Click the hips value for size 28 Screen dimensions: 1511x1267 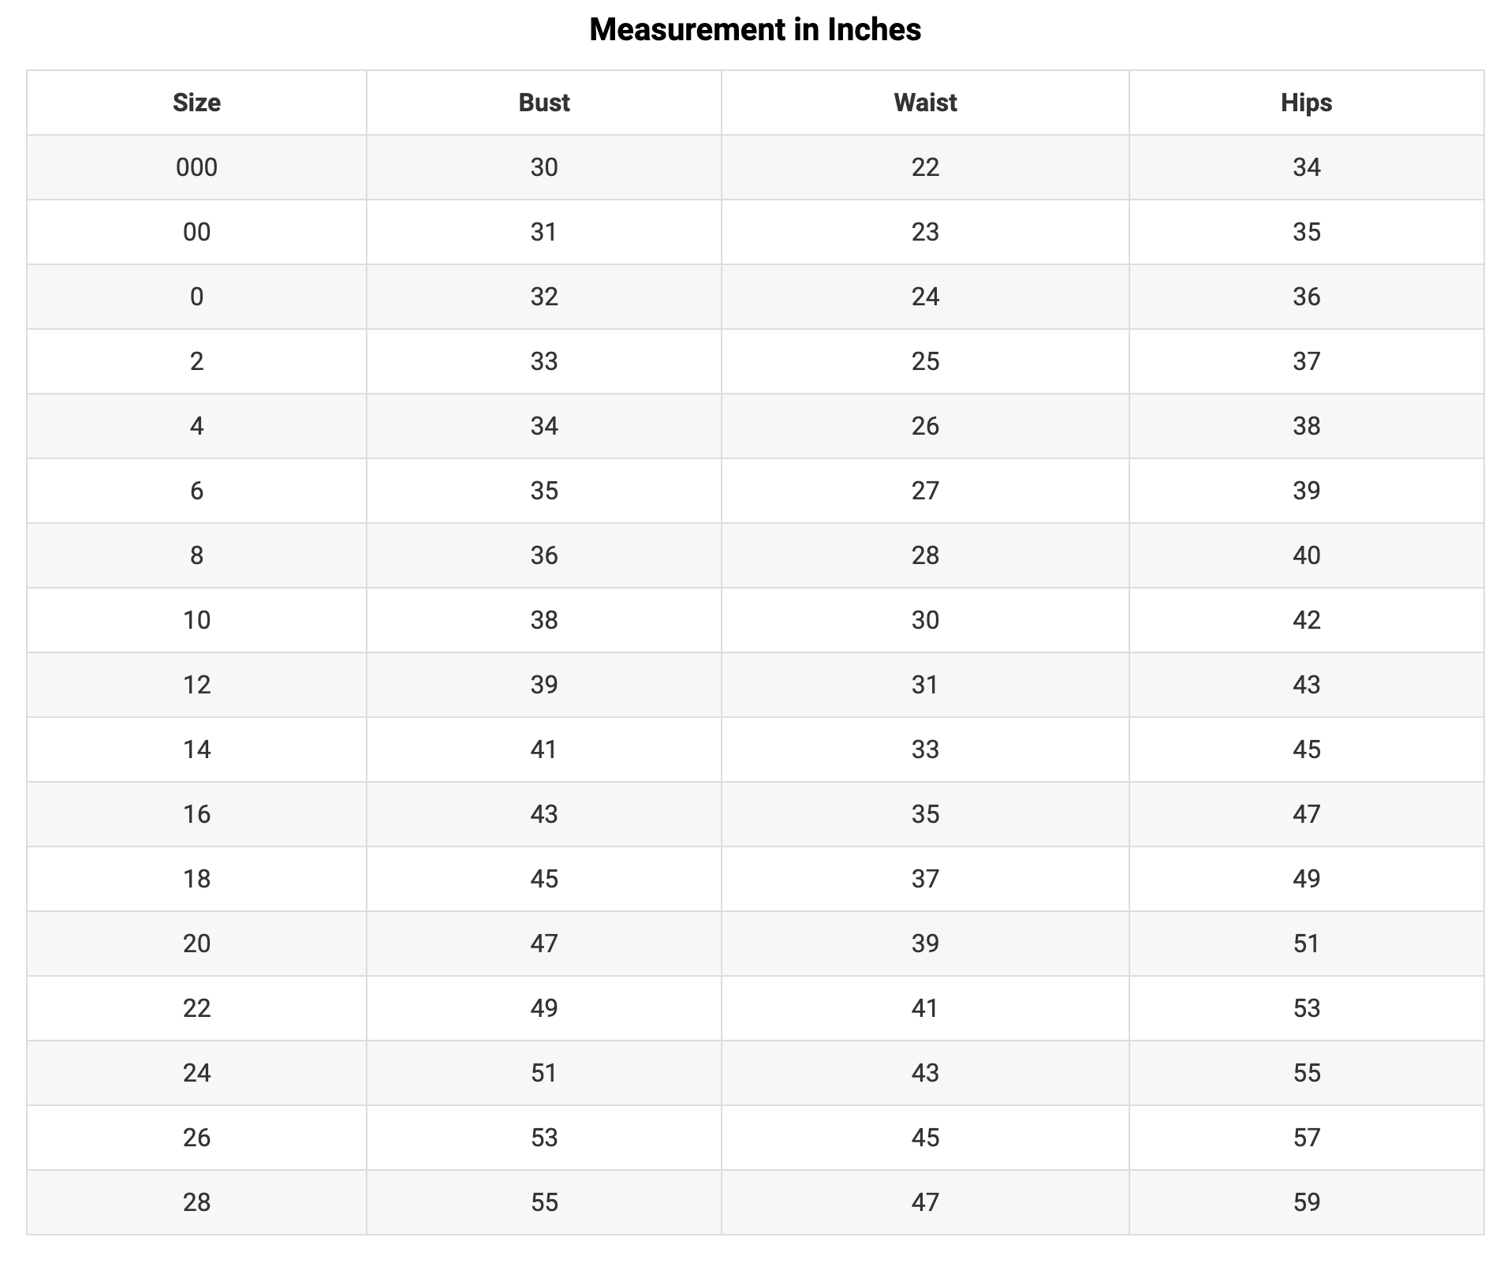coord(1306,1202)
